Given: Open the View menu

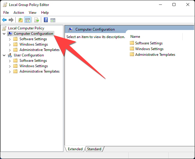Looking at the screenshot, I should coord(32,13).
